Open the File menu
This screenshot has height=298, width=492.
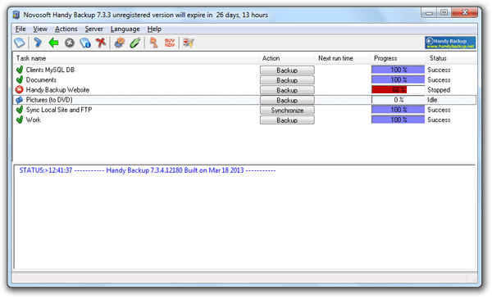(20, 29)
